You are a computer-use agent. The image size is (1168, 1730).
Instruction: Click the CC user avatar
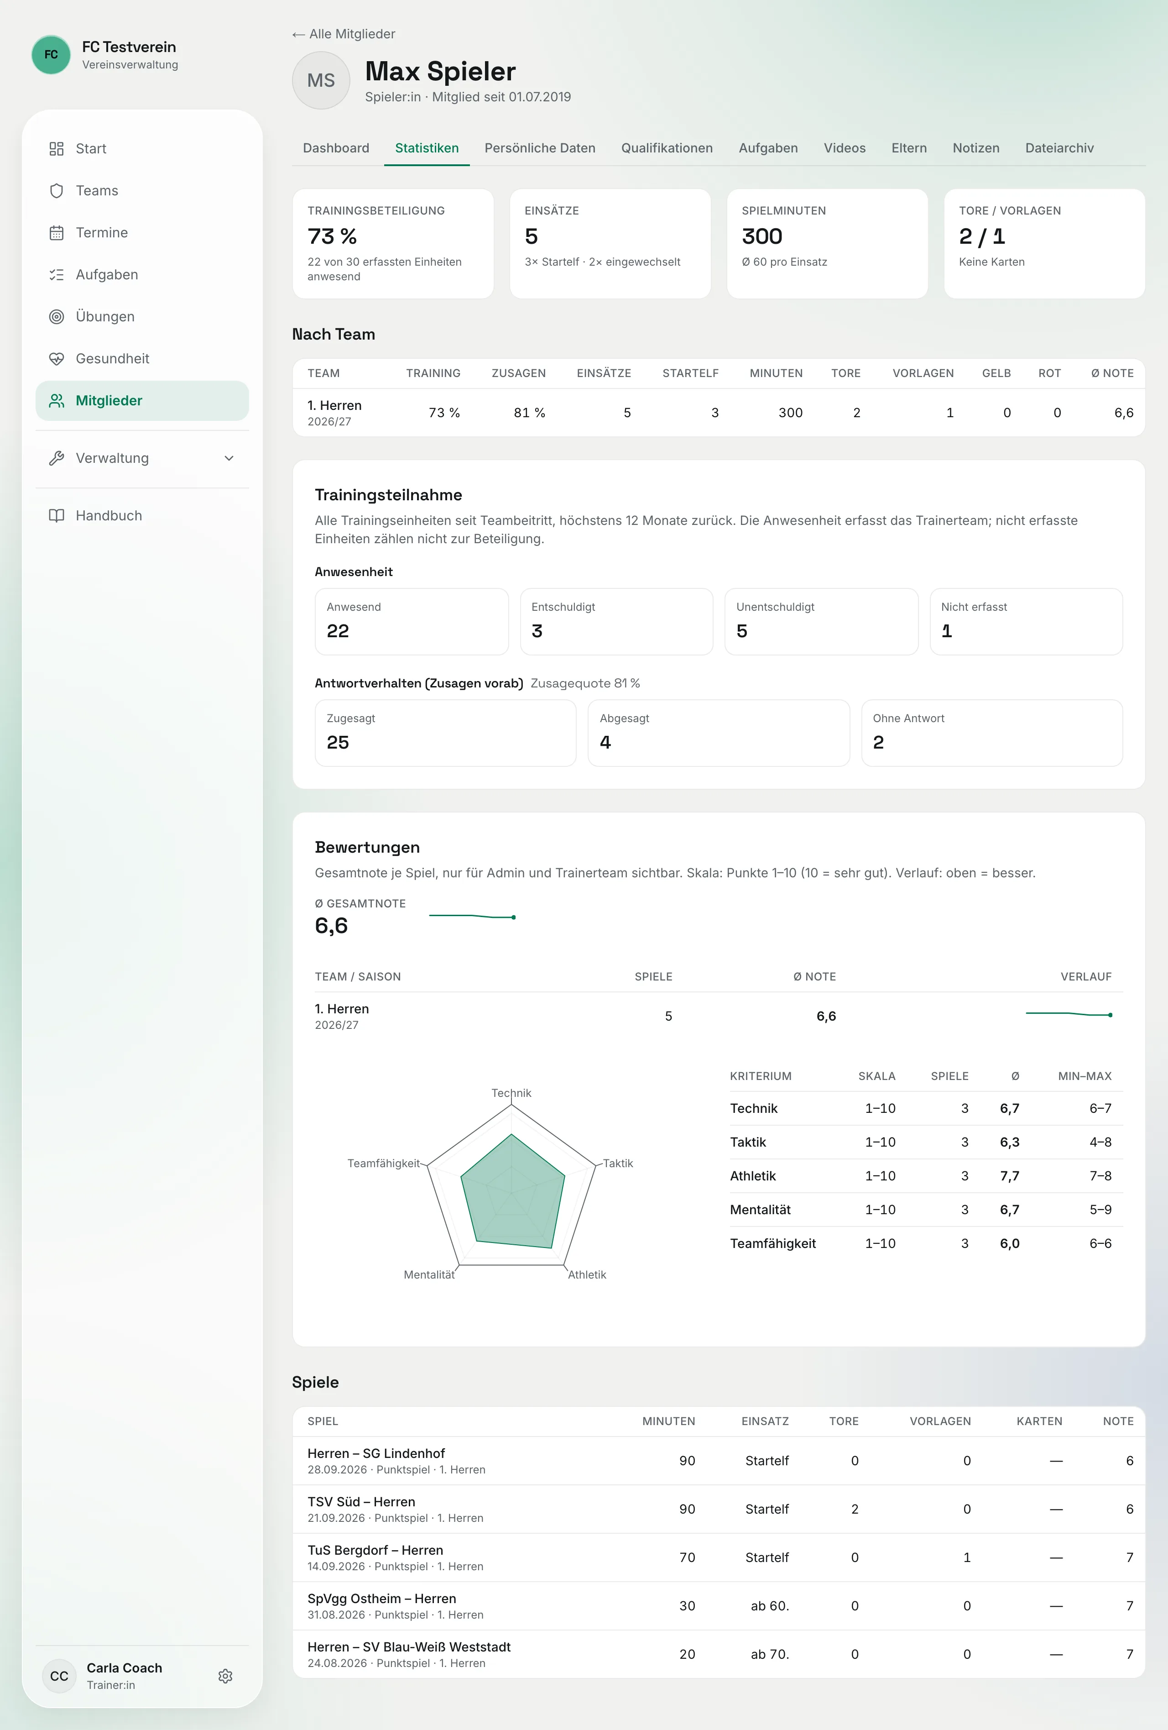(x=59, y=1676)
